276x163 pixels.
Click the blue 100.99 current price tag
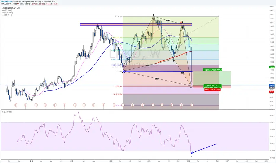[x=272, y=85]
